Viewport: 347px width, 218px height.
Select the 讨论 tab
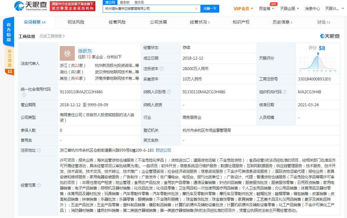(323, 22)
